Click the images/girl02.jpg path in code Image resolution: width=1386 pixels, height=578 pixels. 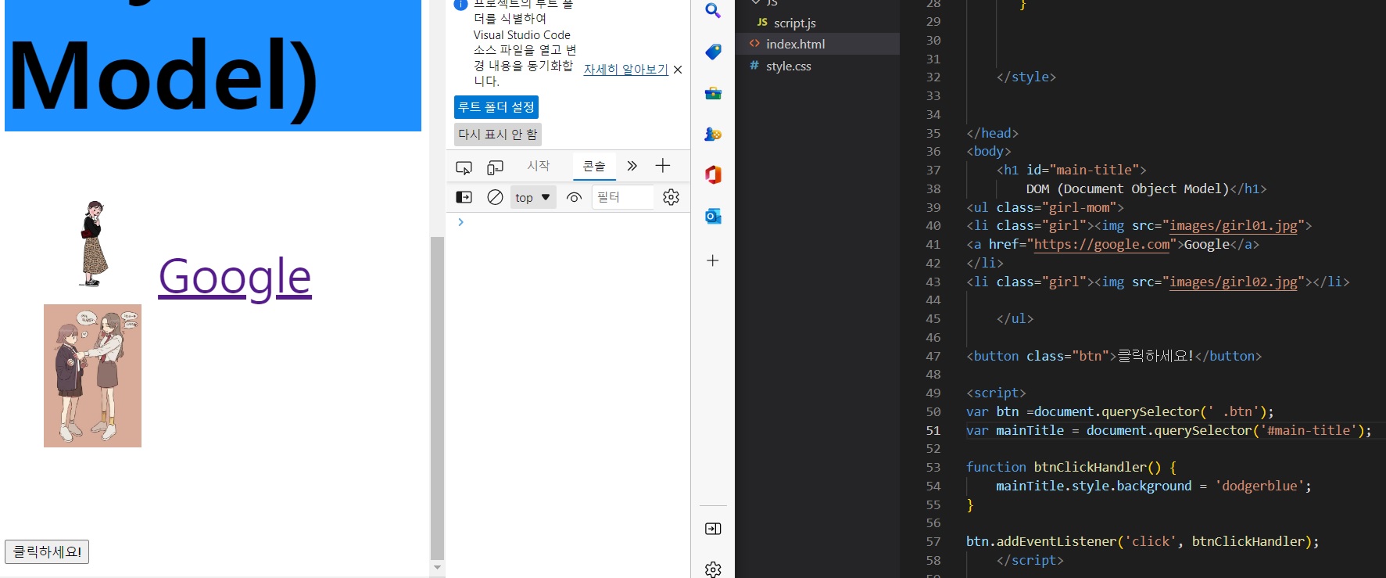(1234, 282)
